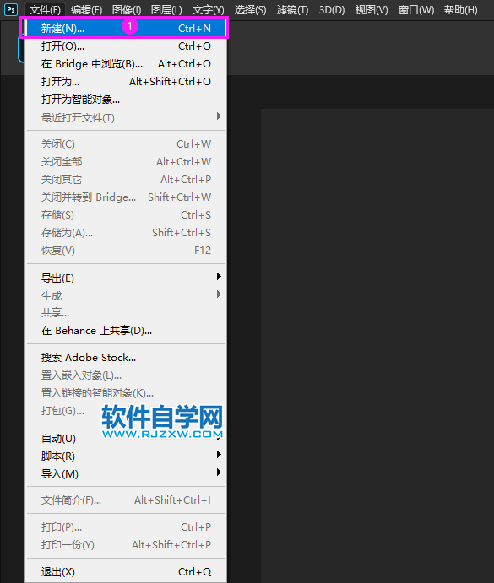
Task: Open the 窗口(W) menu
Action: tap(415, 9)
